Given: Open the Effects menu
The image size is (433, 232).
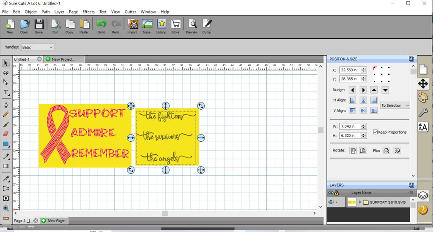Looking at the screenshot, I should click(88, 12).
